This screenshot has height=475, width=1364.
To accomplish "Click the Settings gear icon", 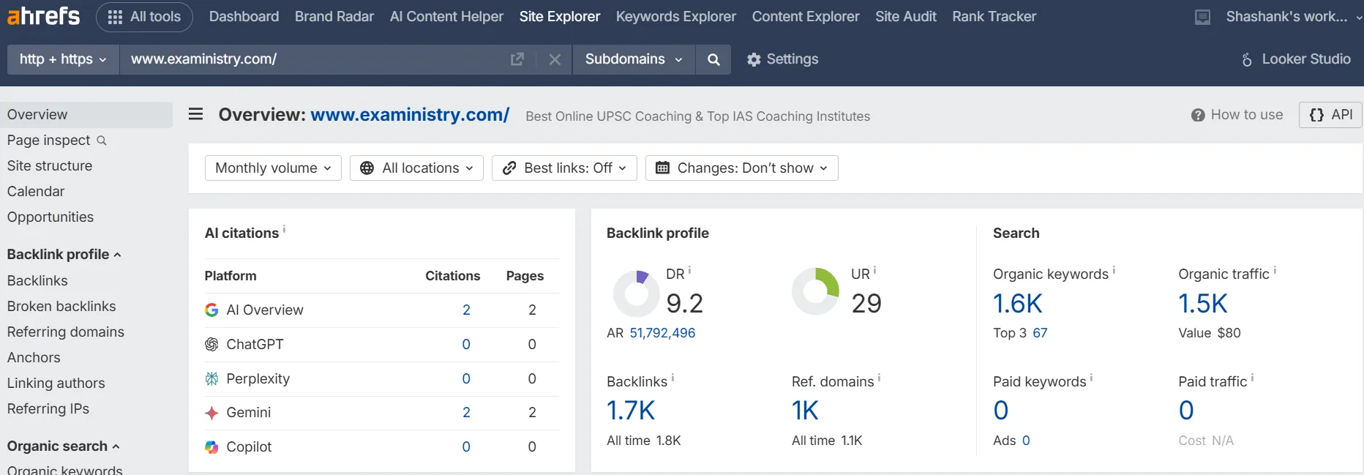I will 754,59.
